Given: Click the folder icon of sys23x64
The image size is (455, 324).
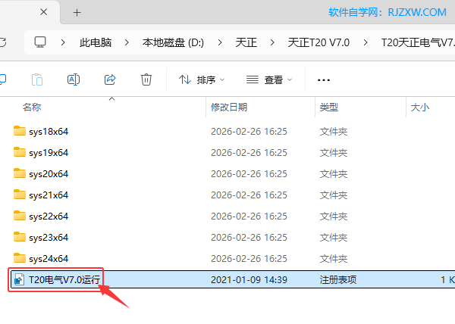Looking at the screenshot, I should [x=20, y=237].
